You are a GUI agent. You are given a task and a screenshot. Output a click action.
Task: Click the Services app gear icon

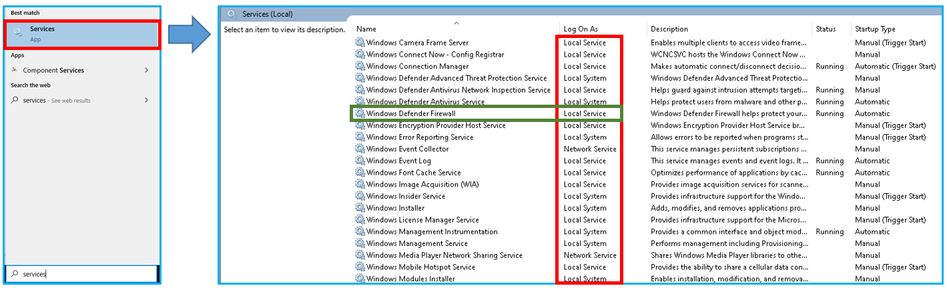(18, 32)
